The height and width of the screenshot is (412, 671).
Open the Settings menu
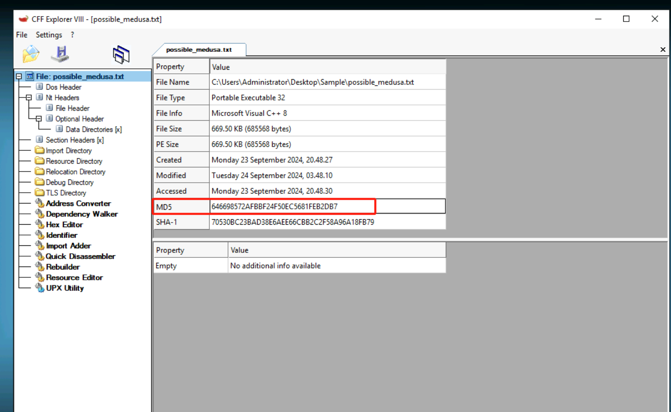49,35
